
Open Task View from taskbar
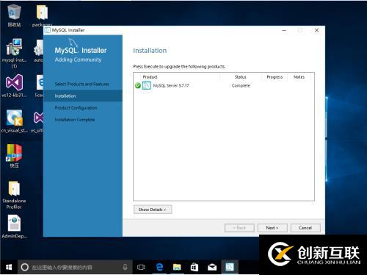141,267
